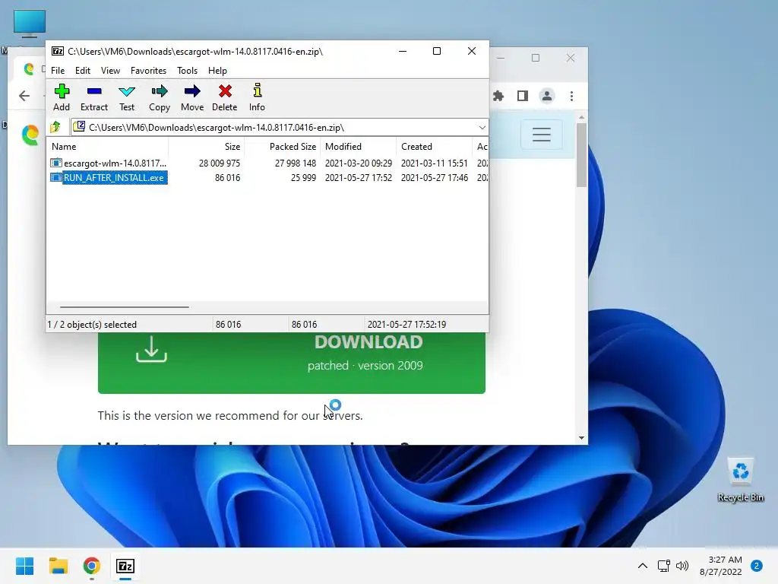Sort by Name column header
The image size is (778, 584).
pos(108,147)
